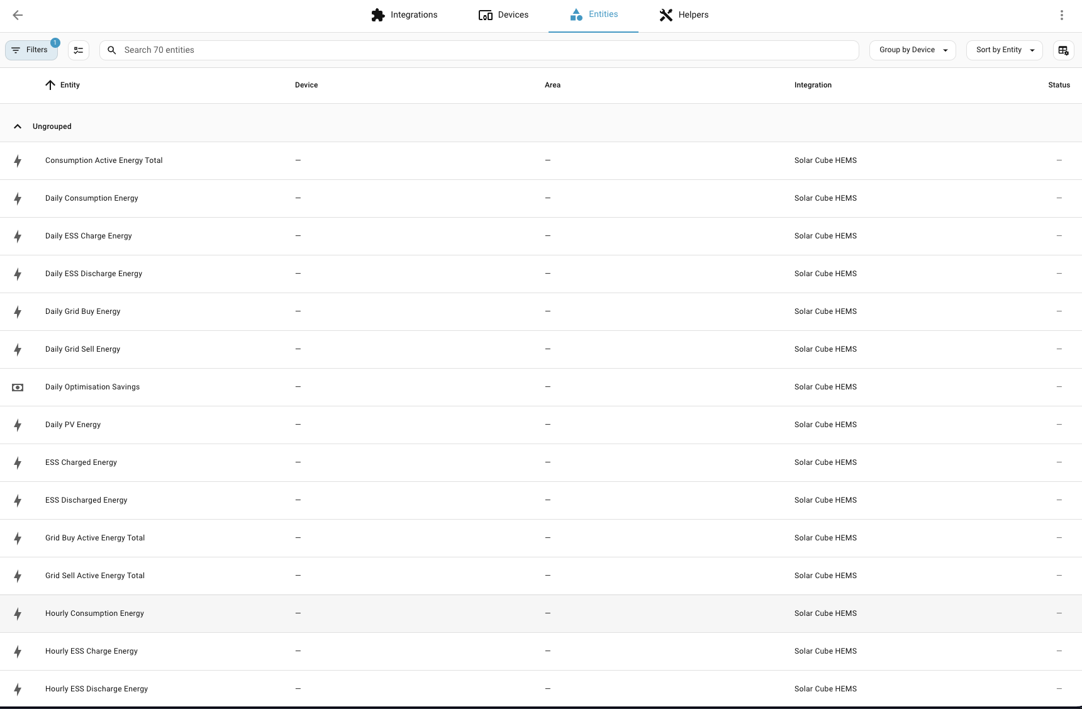The width and height of the screenshot is (1082, 709).
Task: Click the Integrations puzzle icon
Action: (x=378, y=15)
